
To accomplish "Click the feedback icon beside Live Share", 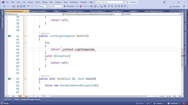I will pyautogui.click(x=184, y=6).
